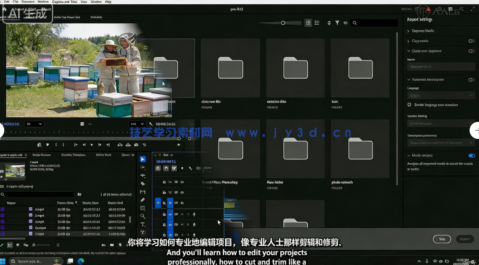
Task: Select 7.mp4 in the project bin list
Action: pyautogui.click(x=41, y=234)
